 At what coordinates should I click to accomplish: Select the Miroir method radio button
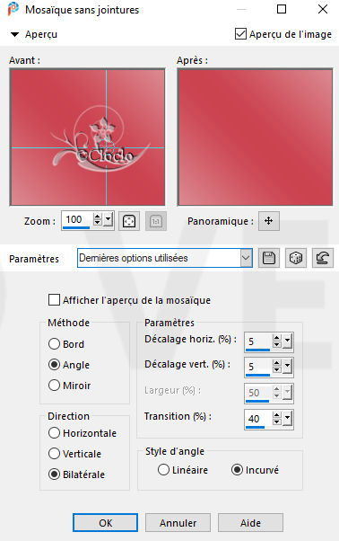pyautogui.click(x=54, y=385)
